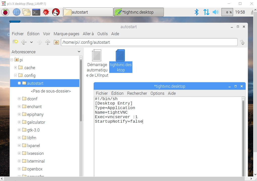The image size is (257, 181).
Task: Open the Wolfram wolf icon
Action: 56,12
